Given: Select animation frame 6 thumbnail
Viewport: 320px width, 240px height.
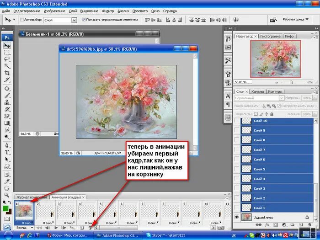Looking at the screenshot, I should tap(129, 211).
